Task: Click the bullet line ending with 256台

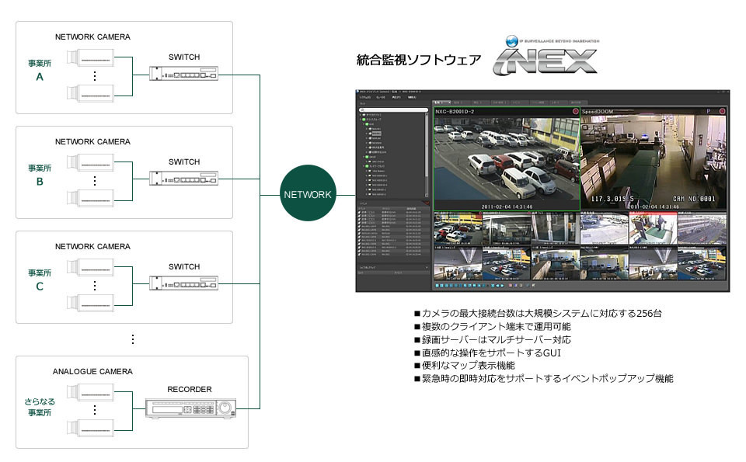Action: 538,313
